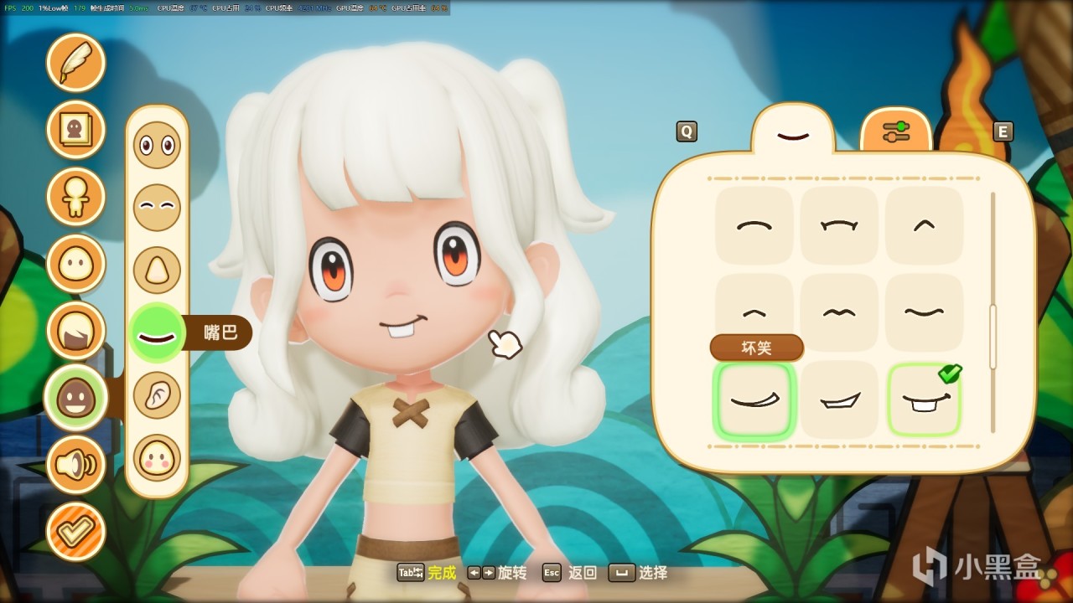Select the green mouth sub-category icon

click(157, 333)
